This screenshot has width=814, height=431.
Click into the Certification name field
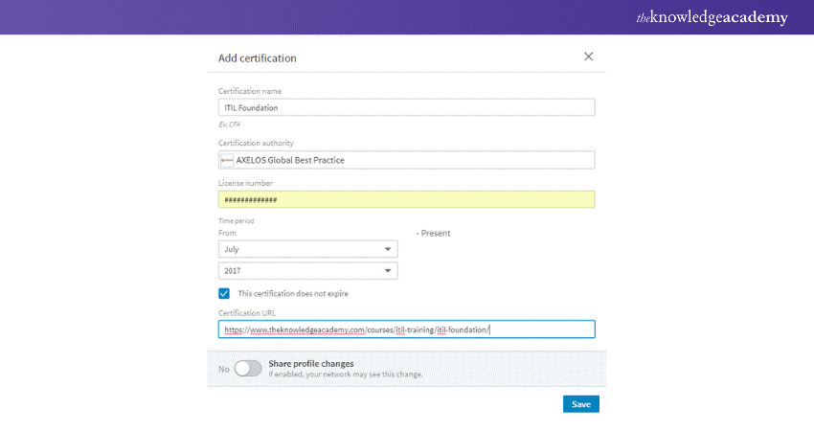[406, 107]
